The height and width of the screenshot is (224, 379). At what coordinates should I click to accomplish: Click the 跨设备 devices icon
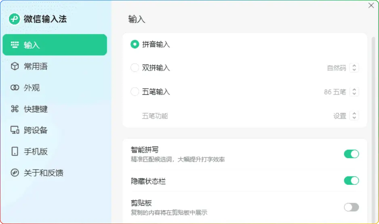[x=15, y=130]
